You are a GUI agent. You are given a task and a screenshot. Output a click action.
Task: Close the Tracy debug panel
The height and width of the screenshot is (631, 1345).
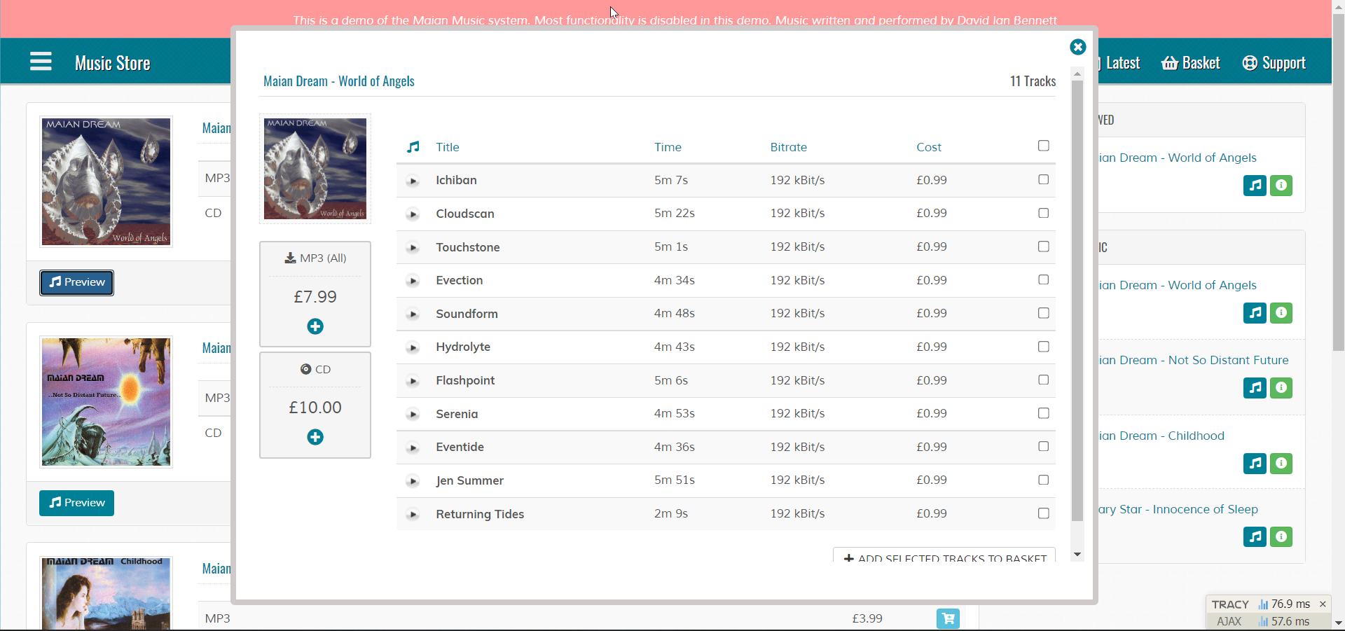click(x=1323, y=604)
